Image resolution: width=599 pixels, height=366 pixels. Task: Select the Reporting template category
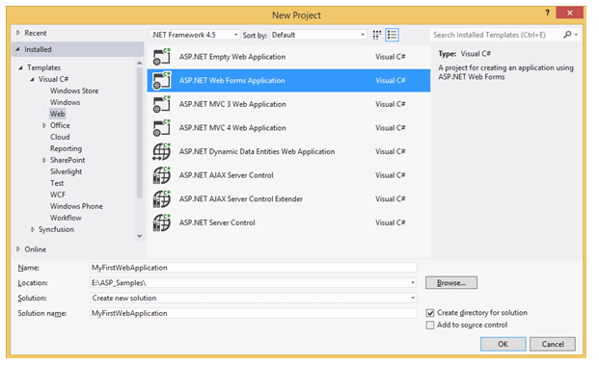click(66, 148)
